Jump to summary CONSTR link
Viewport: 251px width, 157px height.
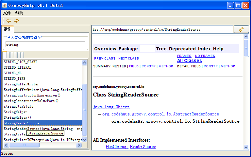click(x=149, y=66)
